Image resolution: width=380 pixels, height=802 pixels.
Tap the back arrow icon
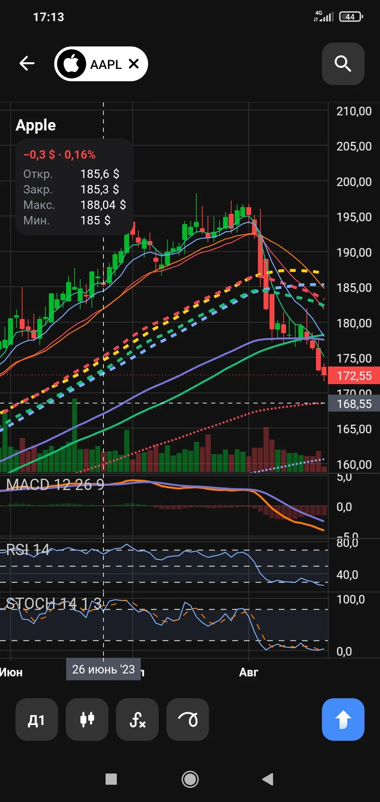(27, 64)
